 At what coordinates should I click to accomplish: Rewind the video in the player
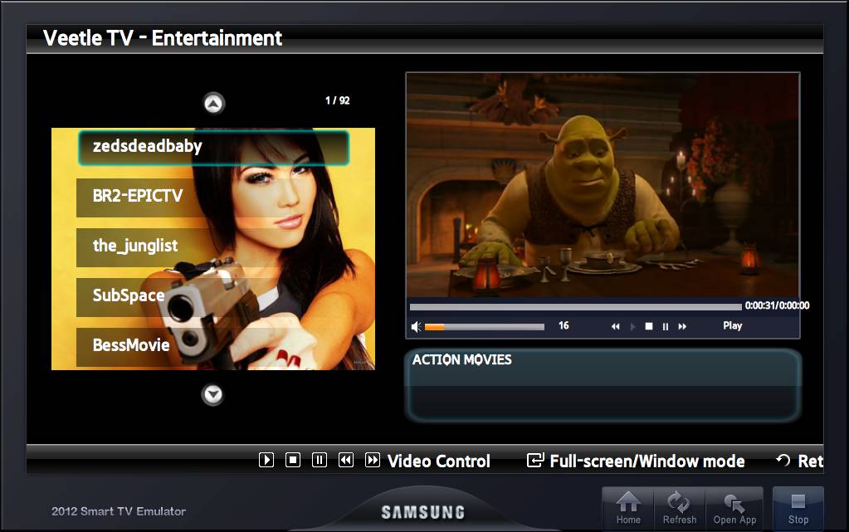click(x=616, y=327)
